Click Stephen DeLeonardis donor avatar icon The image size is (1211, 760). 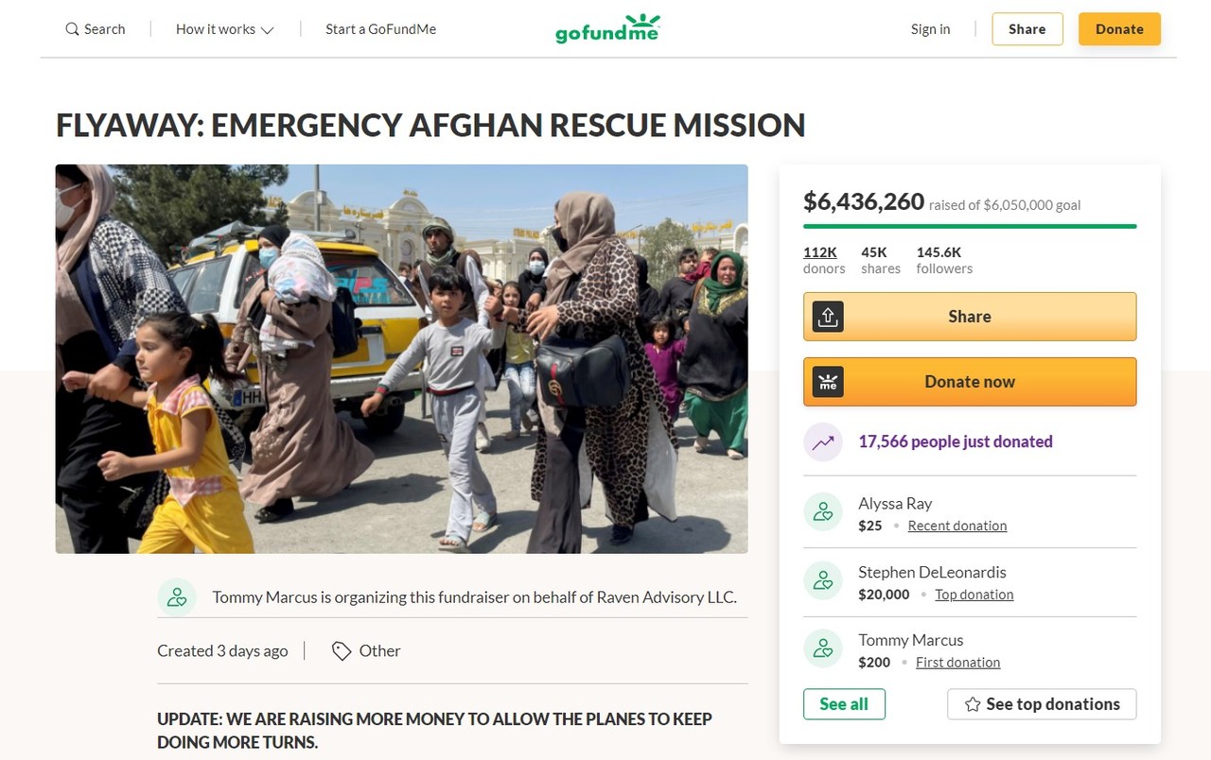pos(823,580)
